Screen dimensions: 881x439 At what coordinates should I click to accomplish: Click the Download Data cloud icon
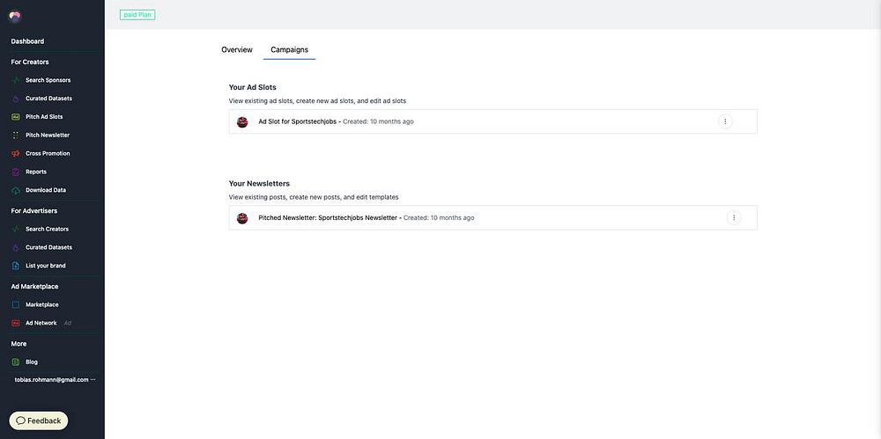[16, 190]
